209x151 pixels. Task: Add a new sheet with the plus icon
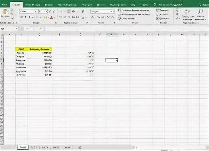tap(80, 147)
